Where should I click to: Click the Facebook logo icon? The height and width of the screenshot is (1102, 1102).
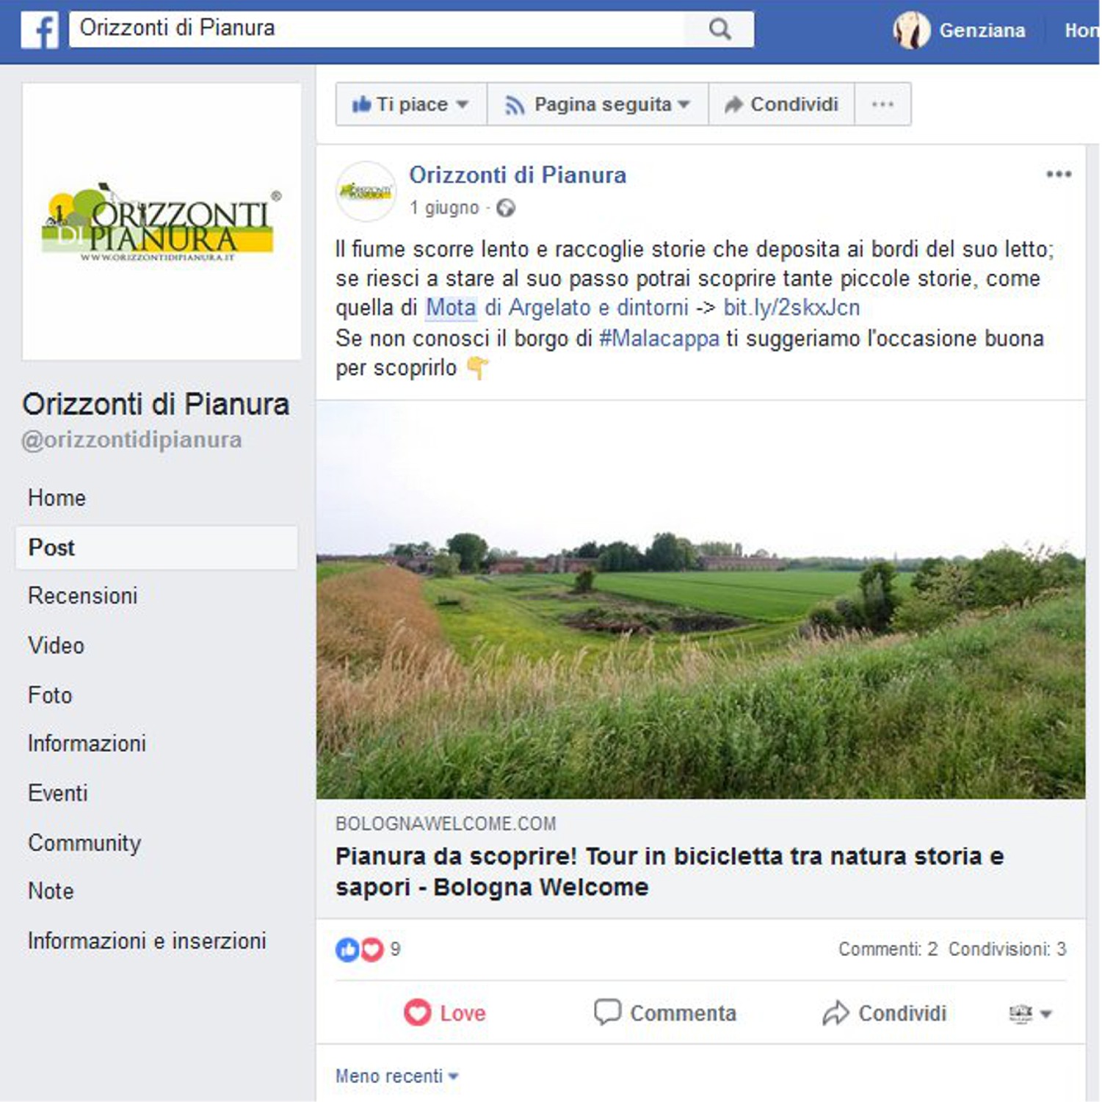tap(40, 30)
